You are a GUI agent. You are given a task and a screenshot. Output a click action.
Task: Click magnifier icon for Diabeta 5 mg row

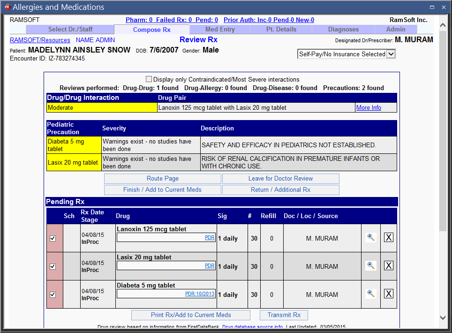pyautogui.click(x=371, y=294)
